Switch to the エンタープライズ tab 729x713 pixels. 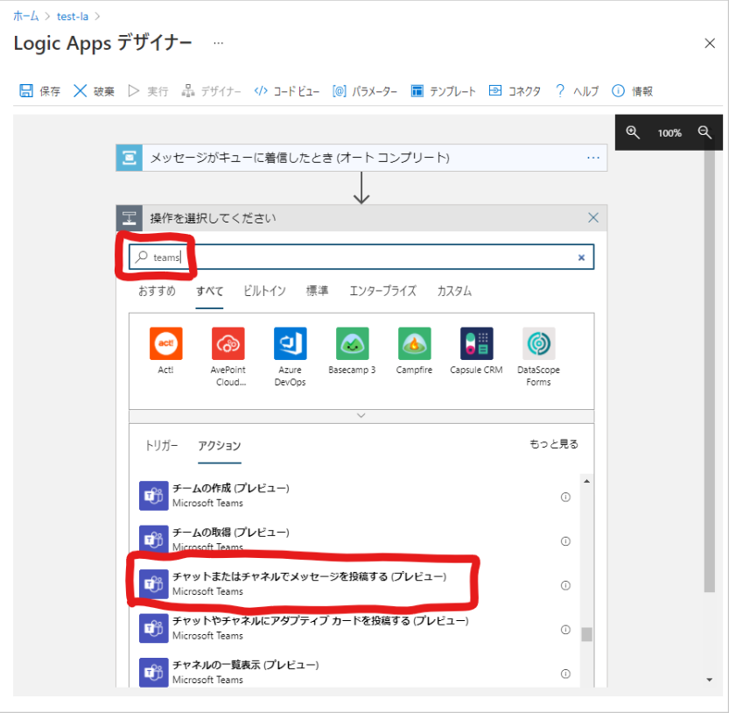point(382,292)
